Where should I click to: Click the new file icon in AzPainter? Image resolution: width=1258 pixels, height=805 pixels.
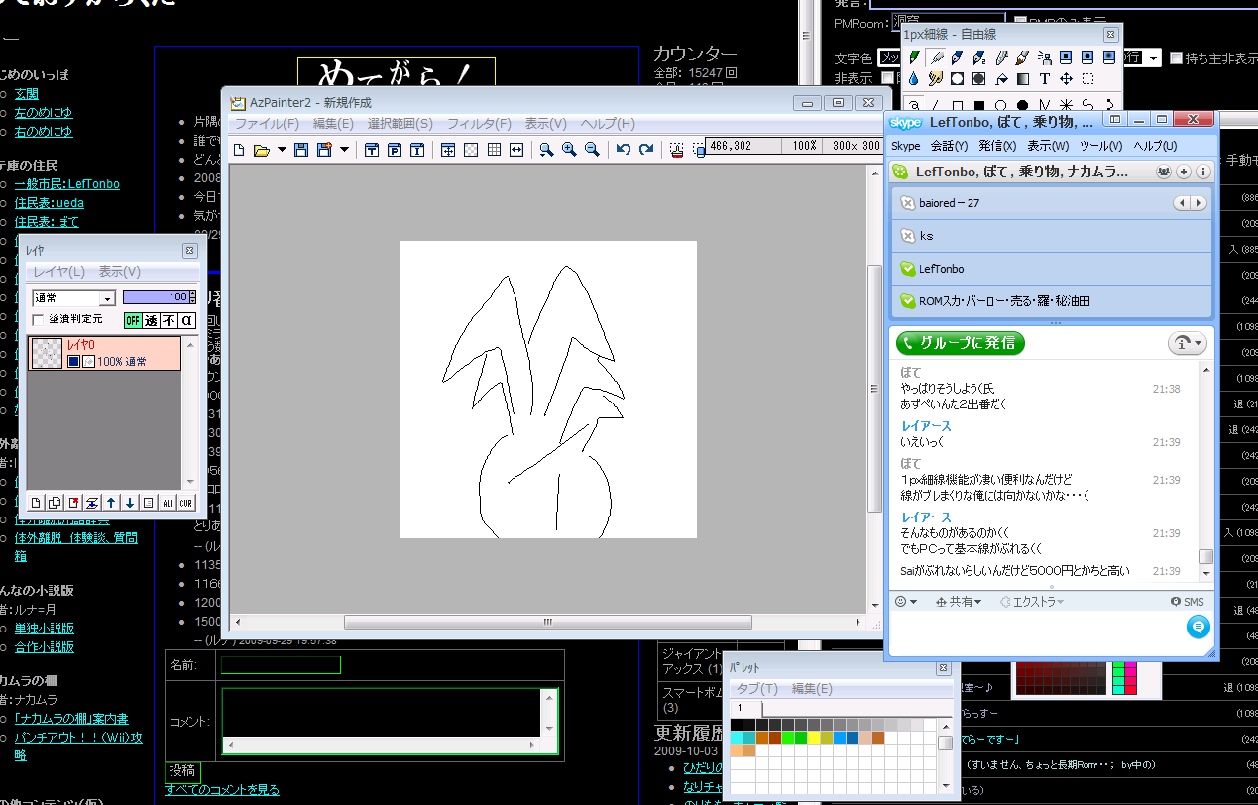pyautogui.click(x=239, y=150)
